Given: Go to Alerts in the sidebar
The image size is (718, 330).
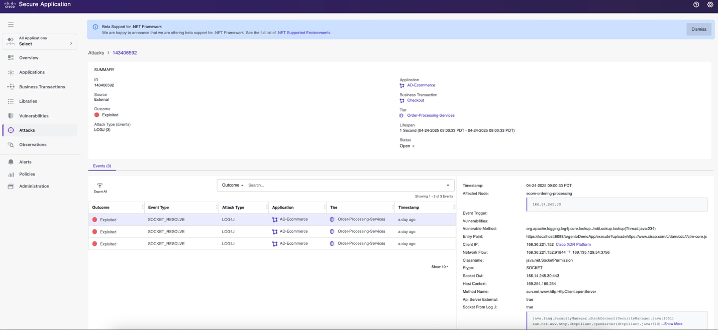Looking at the screenshot, I should [x=25, y=162].
